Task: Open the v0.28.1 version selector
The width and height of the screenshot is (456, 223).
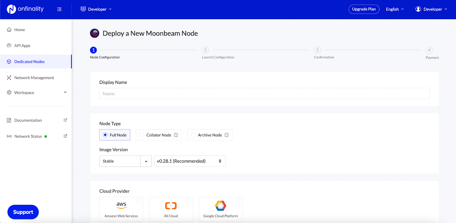Action: point(190,161)
